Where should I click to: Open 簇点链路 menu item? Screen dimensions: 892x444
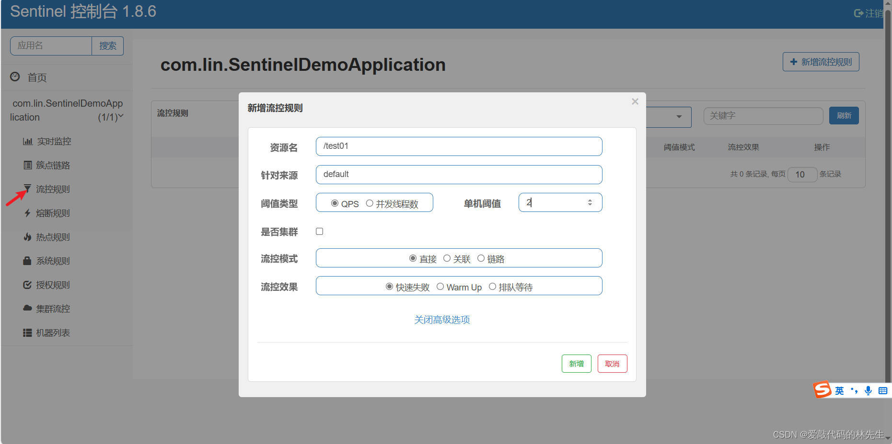coord(53,165)
